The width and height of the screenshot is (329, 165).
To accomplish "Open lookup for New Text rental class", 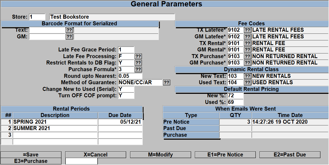I will pyautogui.click(x=248, y=76).
